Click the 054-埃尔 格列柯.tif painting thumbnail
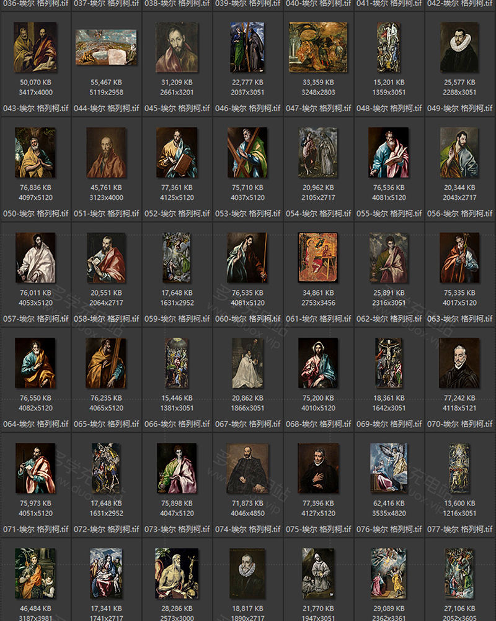This screenshot has width=496, height=621. tap(318, 153)
